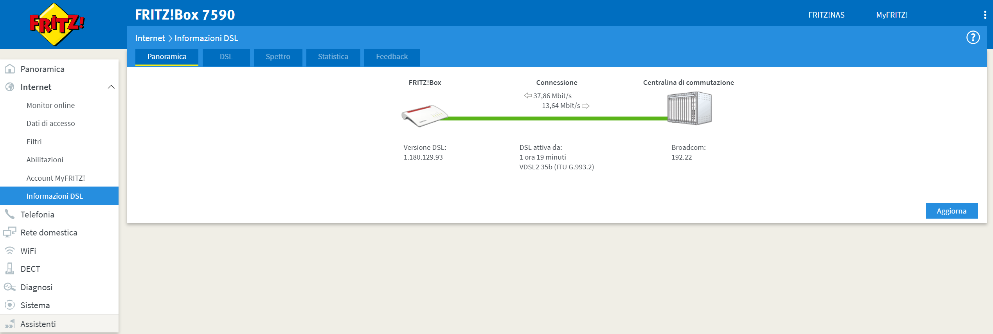Click the FRITZ! logo

click(x=57, y=24)
